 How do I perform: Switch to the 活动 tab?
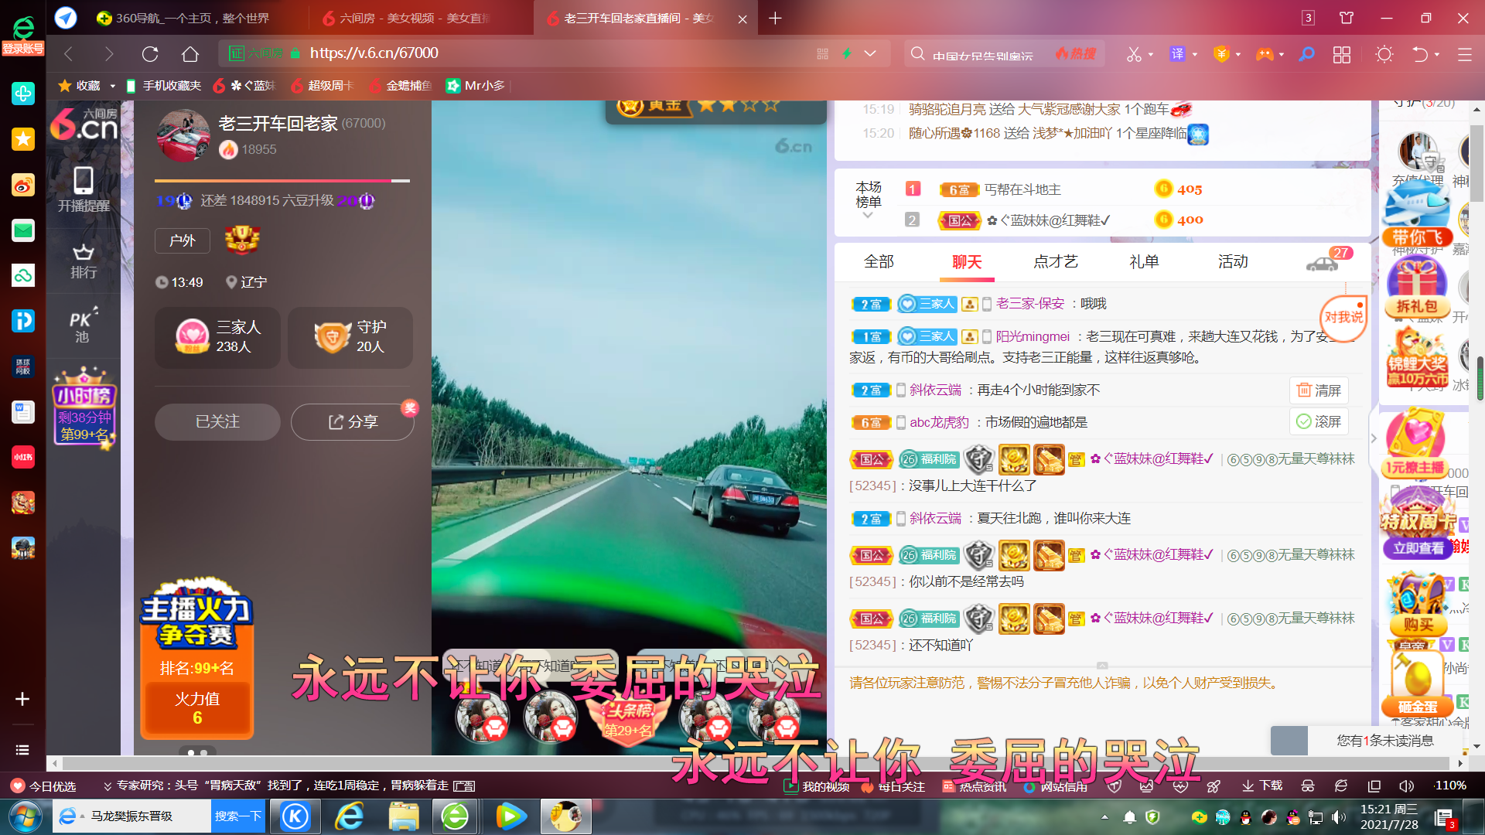point(1233,261)
